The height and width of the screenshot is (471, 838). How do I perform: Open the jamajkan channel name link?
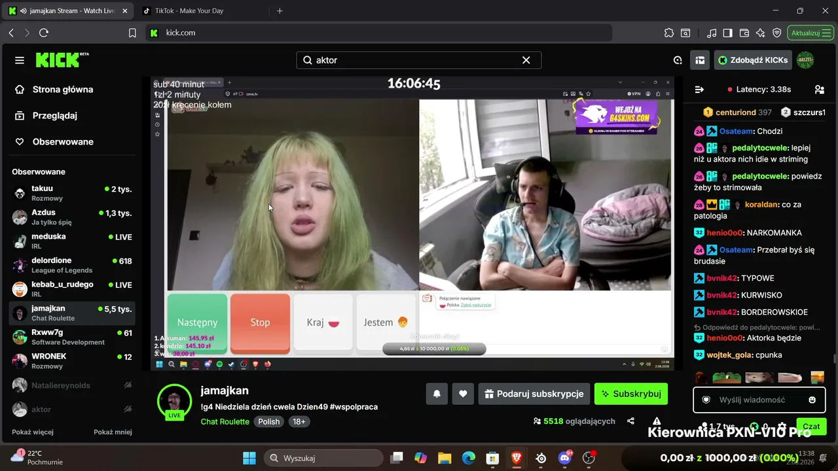[225, 391]
